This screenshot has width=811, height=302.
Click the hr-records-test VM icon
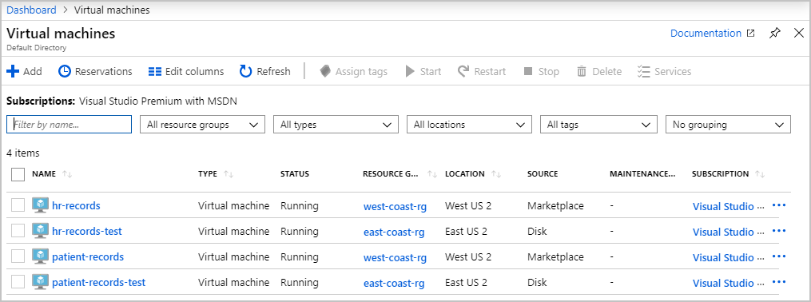pyautogui.click(x=40, y=231)
